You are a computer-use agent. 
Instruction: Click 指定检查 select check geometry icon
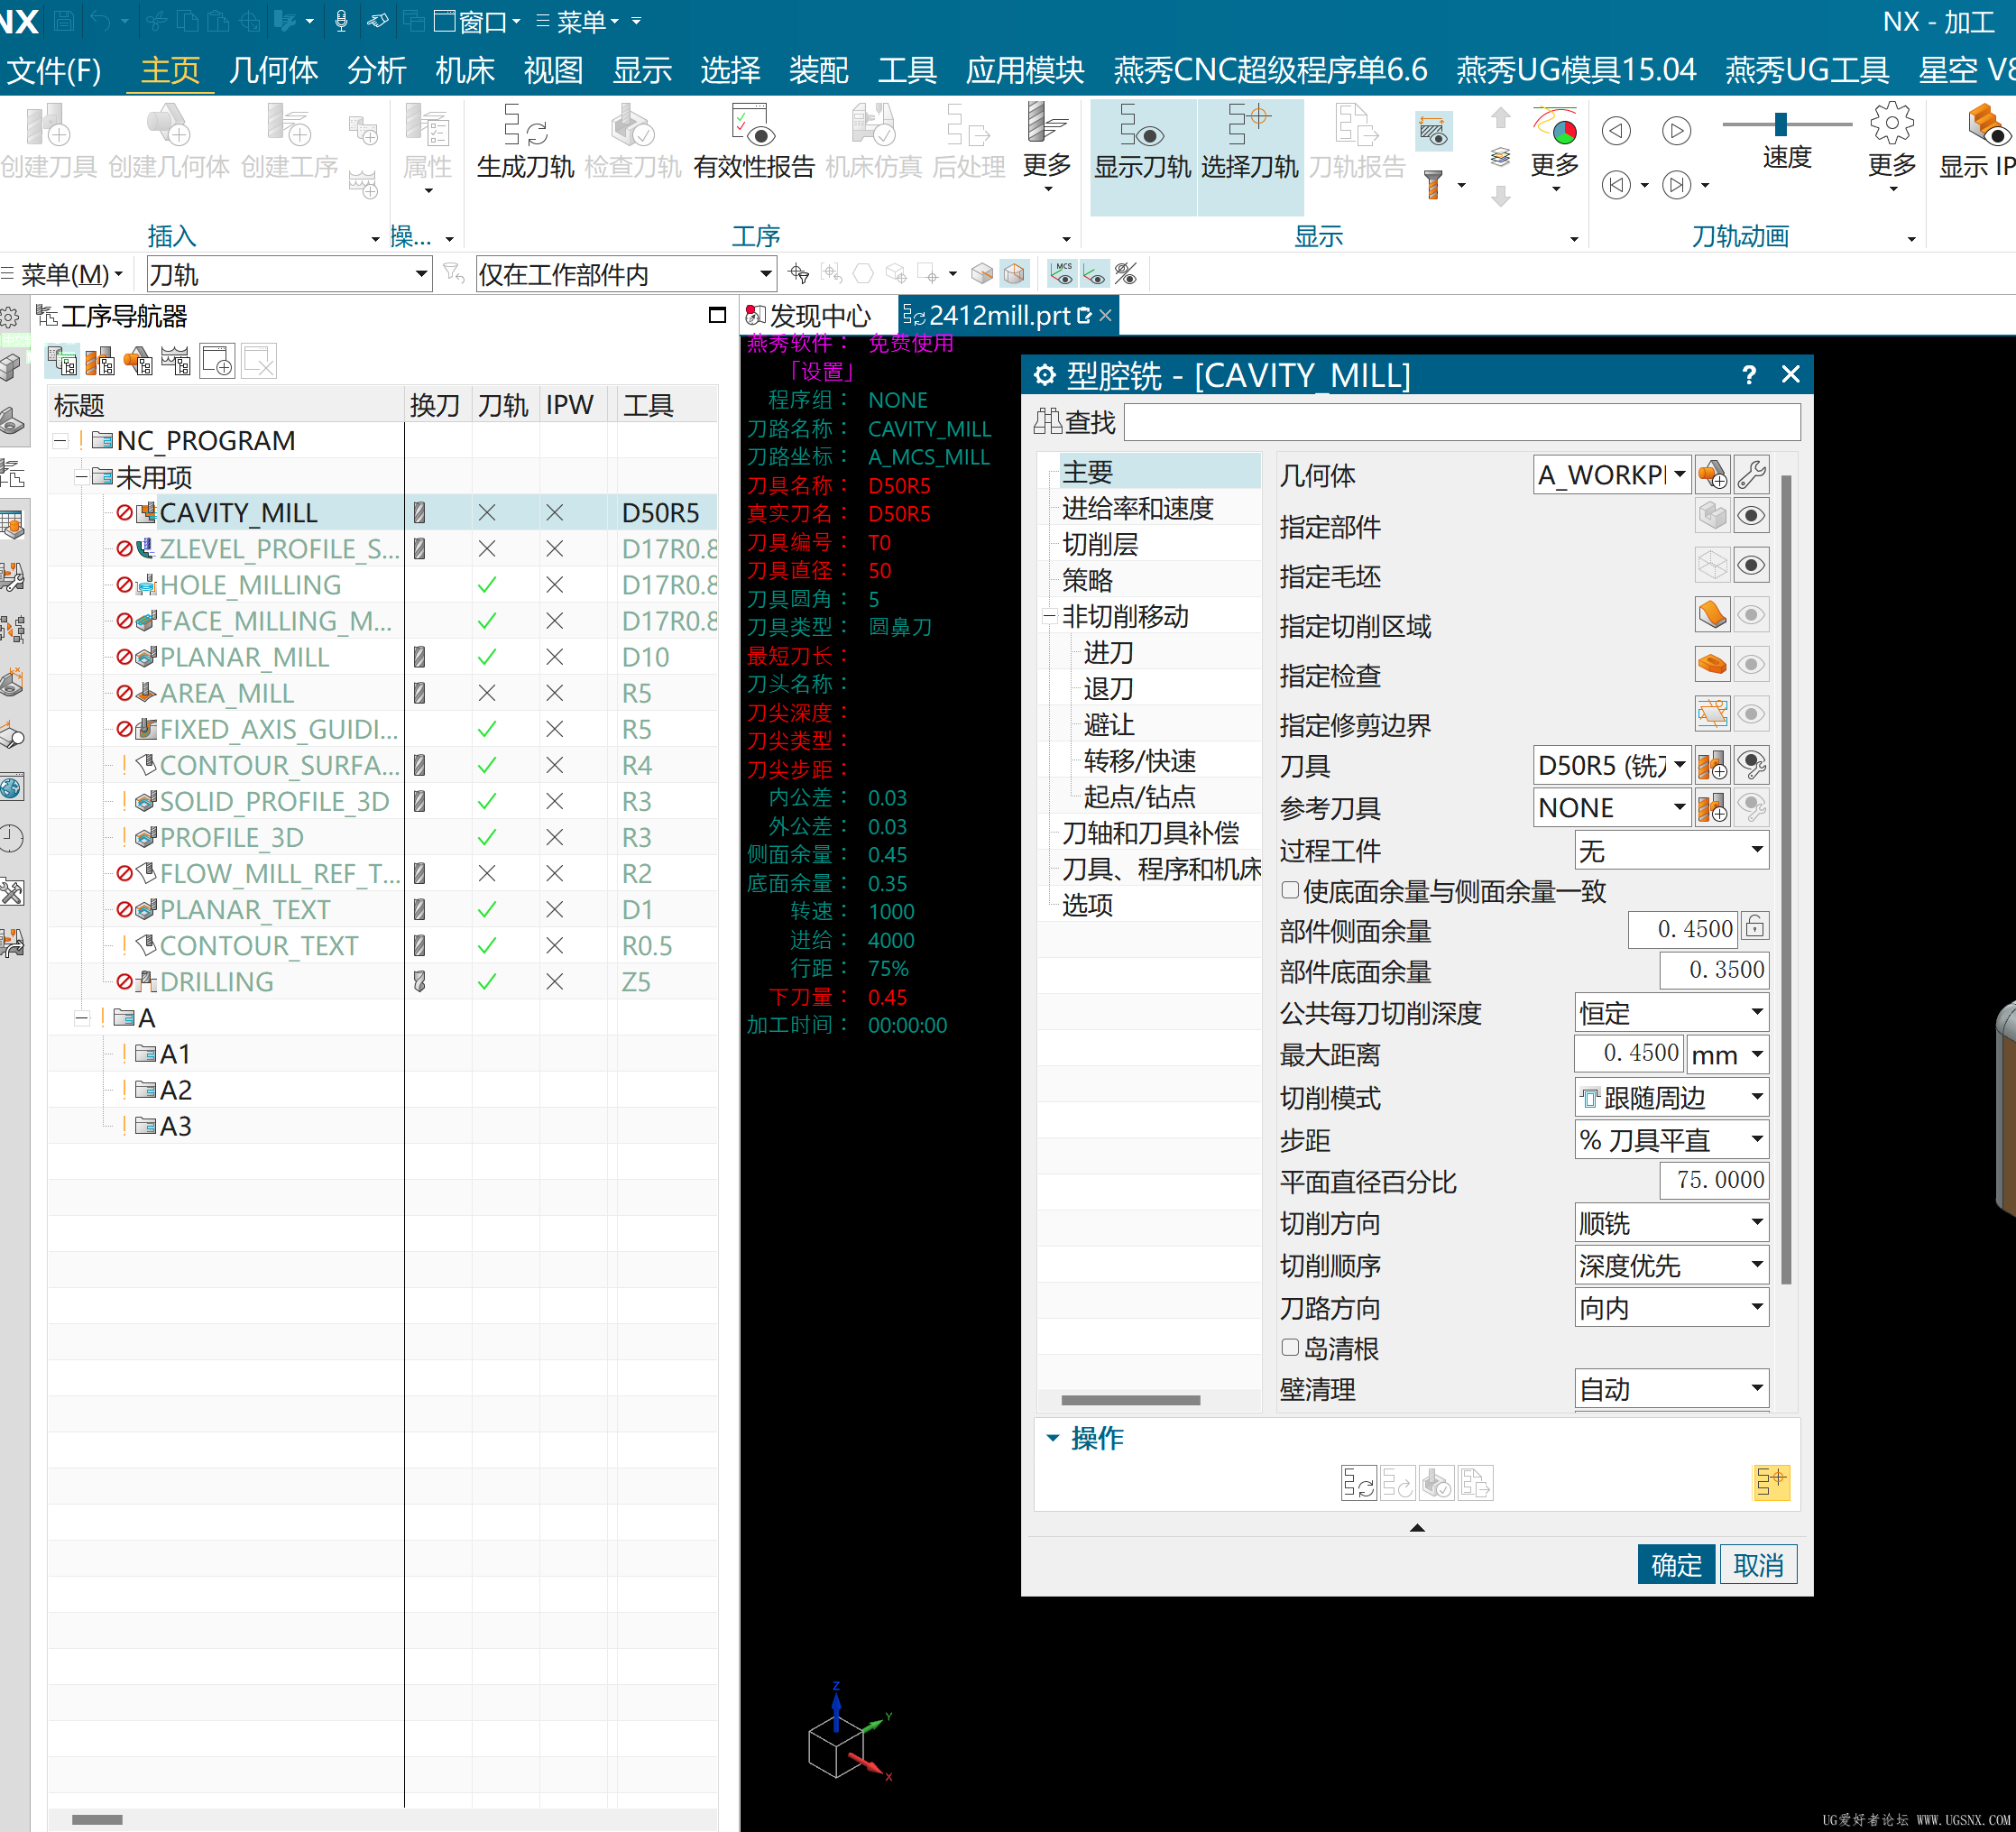(1712, 664)
